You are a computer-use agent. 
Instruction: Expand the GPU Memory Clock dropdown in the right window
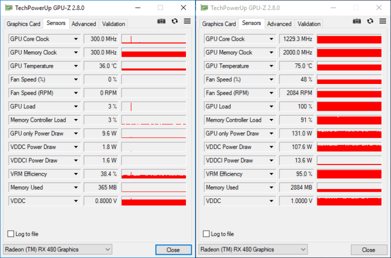click(271, 53)
